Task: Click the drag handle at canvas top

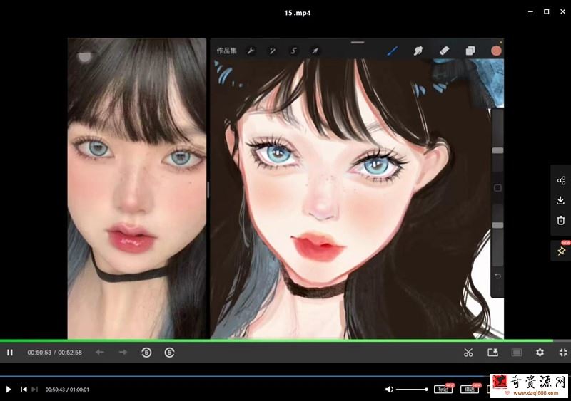Action: [358, 43]
